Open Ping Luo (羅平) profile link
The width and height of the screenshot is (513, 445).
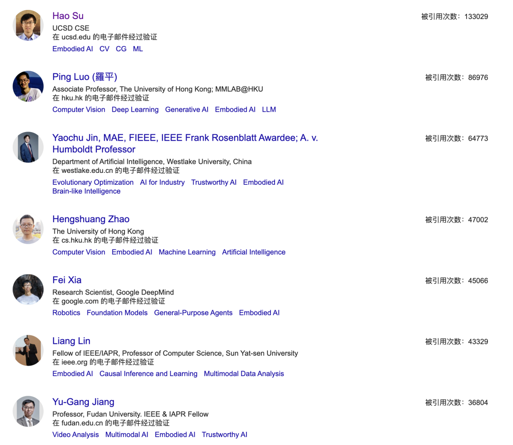click(85, 77)
